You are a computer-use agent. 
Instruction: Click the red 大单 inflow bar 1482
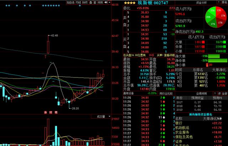tap(203, 42)
